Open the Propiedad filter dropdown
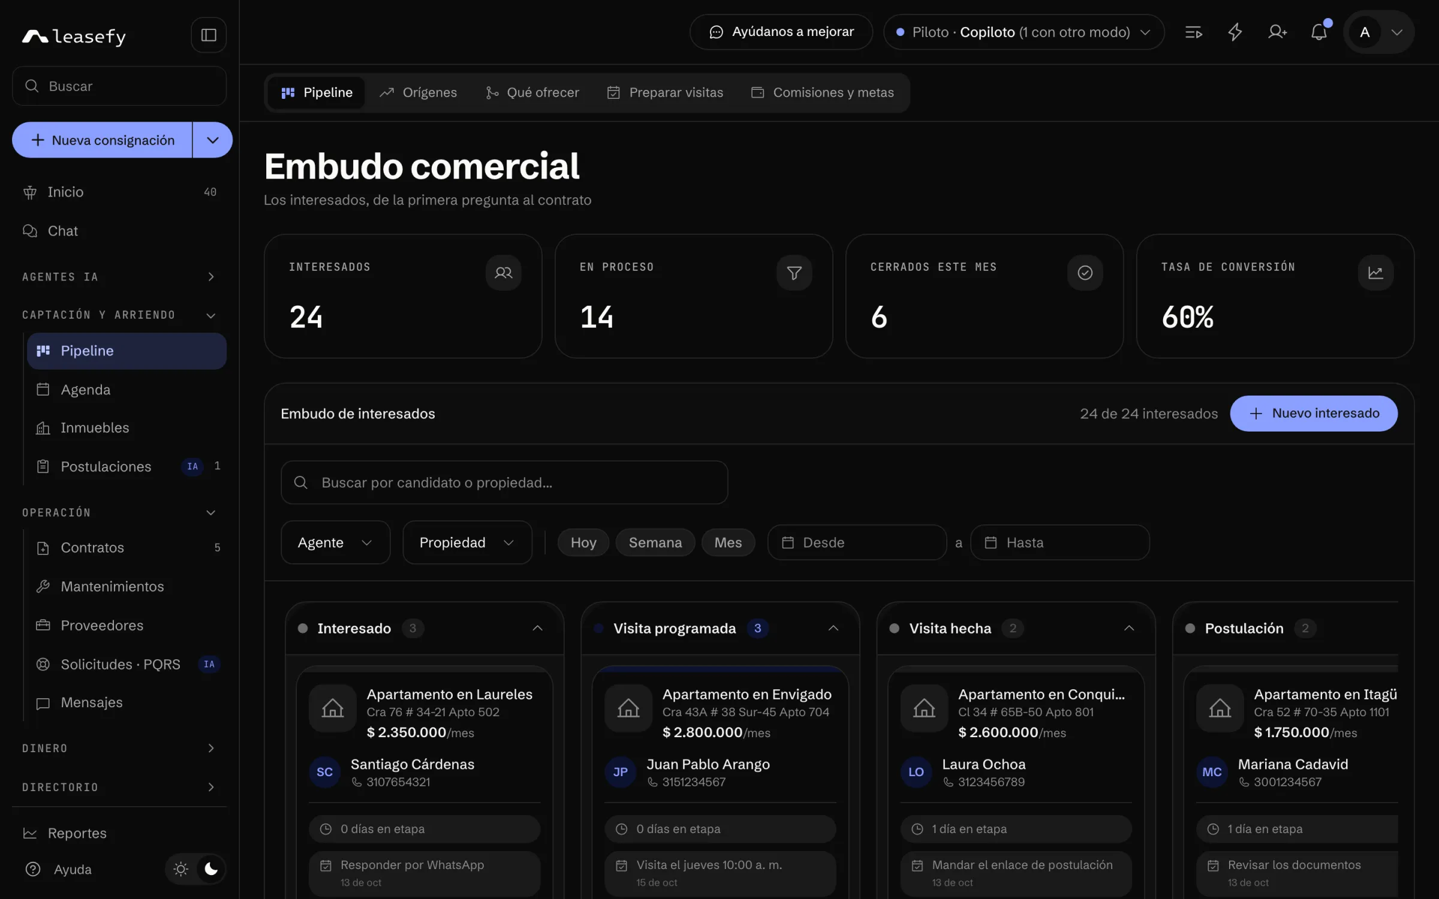This screenshot has width=1439, height=899. point(467,542)
